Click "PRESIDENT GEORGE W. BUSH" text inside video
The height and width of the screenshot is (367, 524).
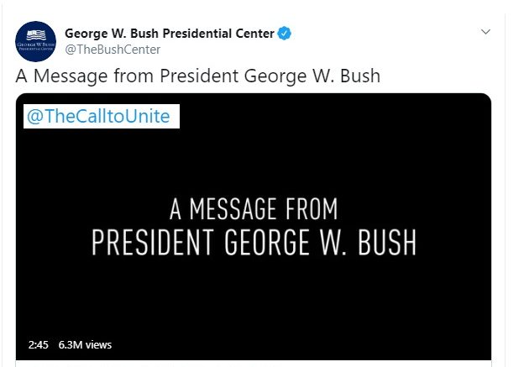(254, 241)
